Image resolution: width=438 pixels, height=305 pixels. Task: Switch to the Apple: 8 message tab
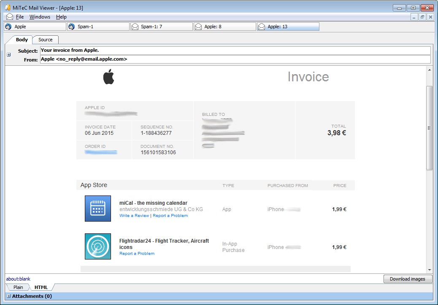[x=225, y=27]
